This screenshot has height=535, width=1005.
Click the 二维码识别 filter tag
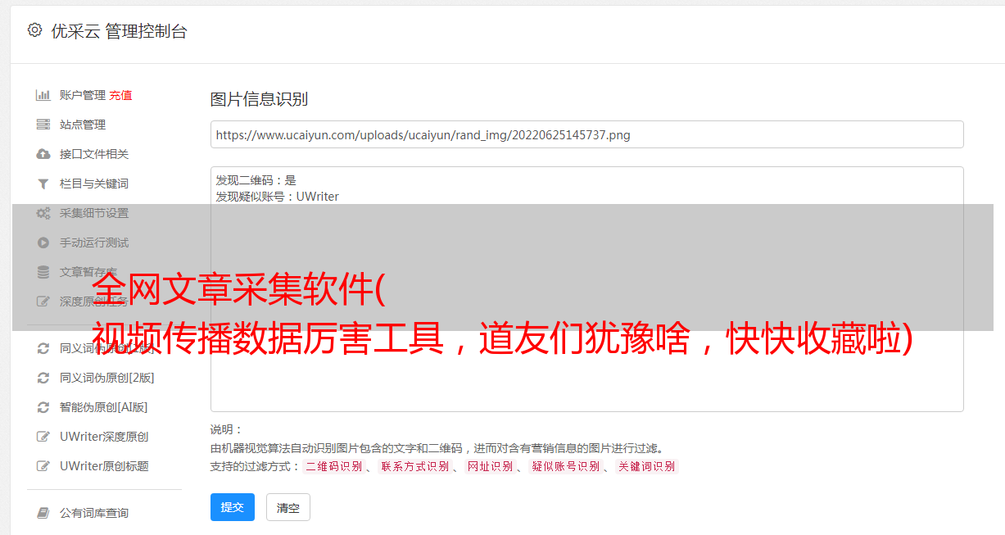pyautogui.click(x=334, y=466)
